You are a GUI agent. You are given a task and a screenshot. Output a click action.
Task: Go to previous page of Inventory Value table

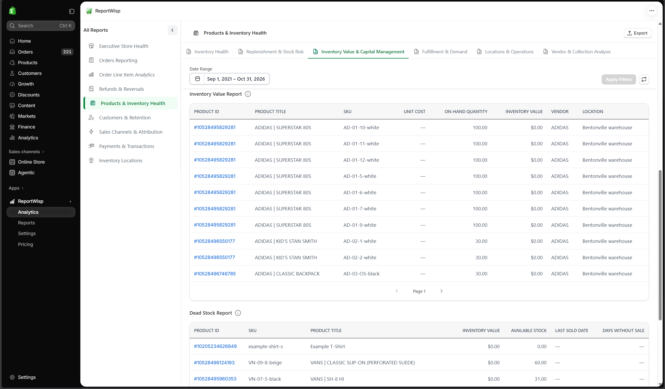tap(397, 291)
